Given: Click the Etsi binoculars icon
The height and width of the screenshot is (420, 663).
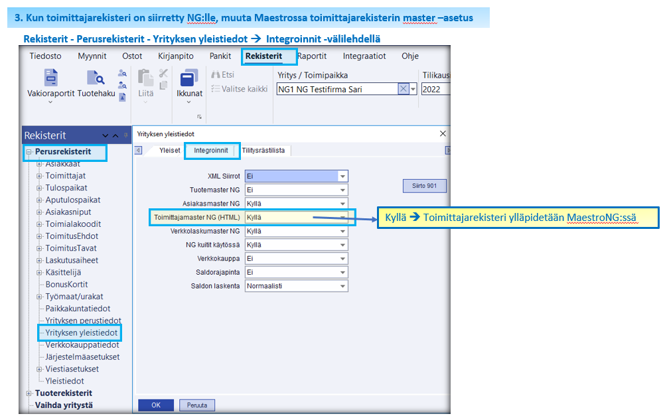Looking at the screenshot, I should [x=216, y=75].
